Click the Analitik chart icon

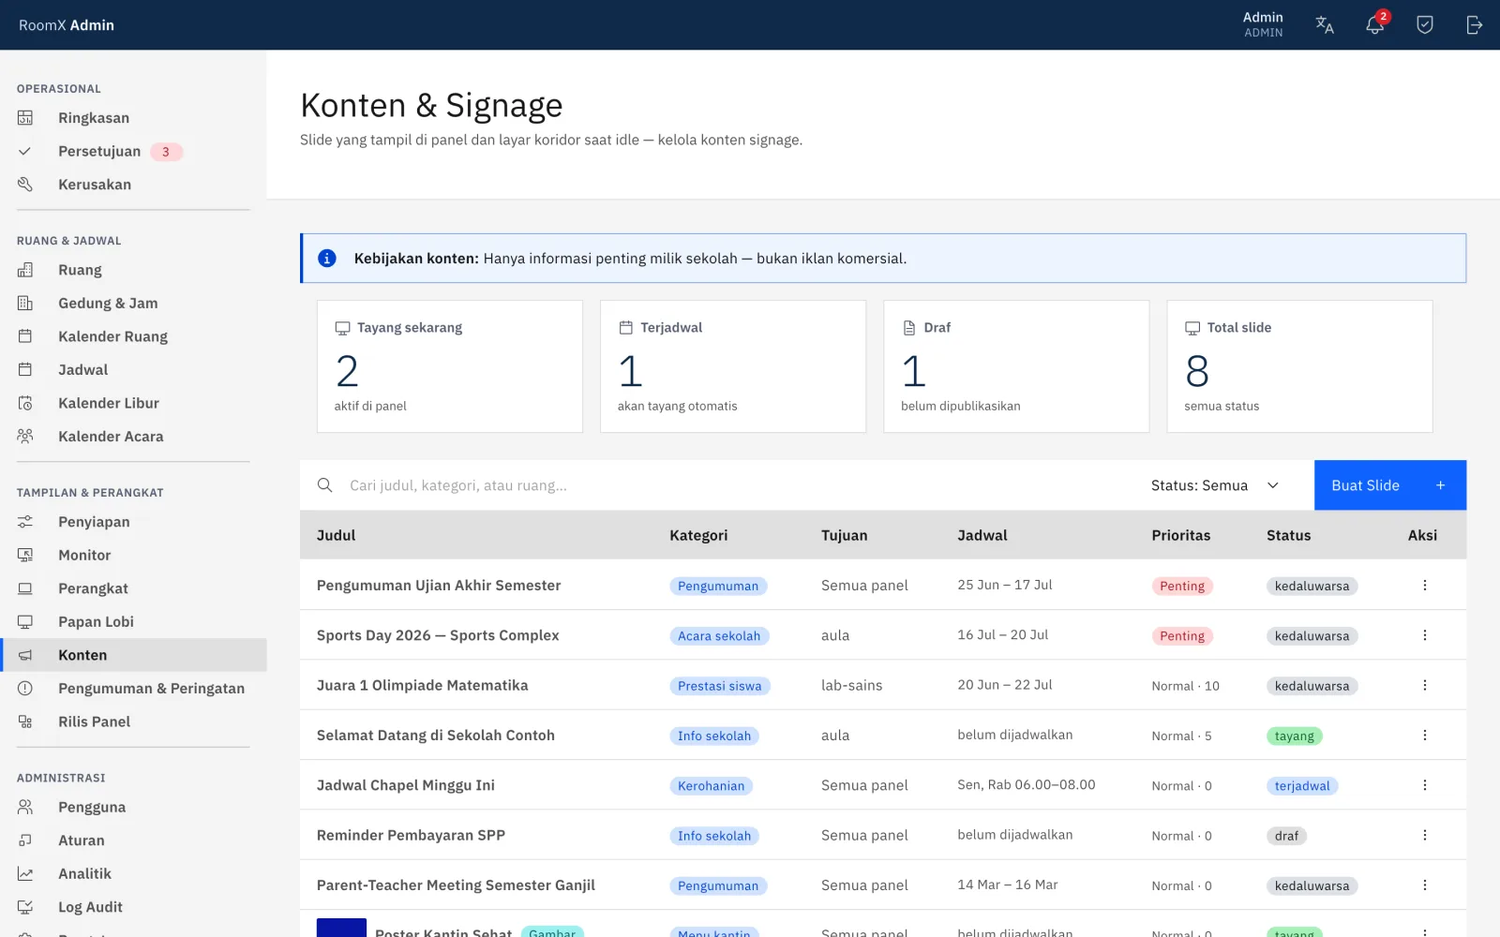point(25,874)
